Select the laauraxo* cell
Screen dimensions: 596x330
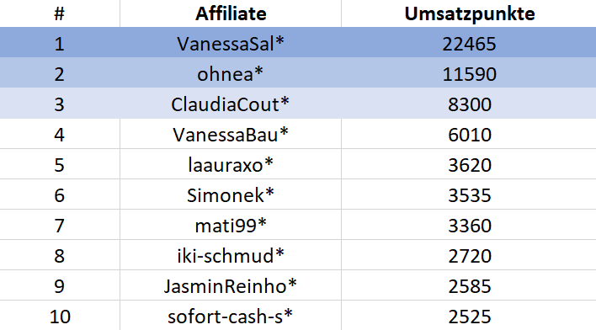pos(231,165)
